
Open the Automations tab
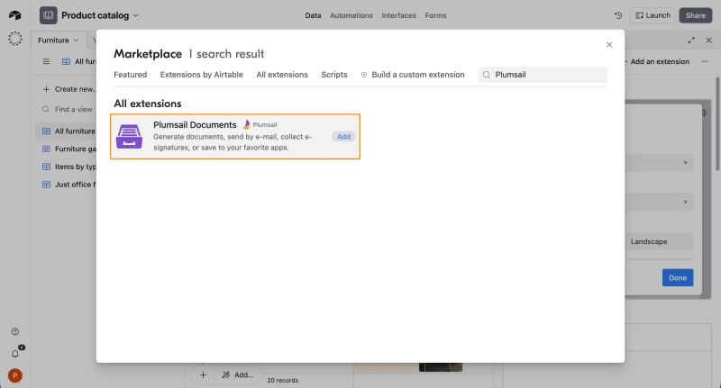(351, 15)
